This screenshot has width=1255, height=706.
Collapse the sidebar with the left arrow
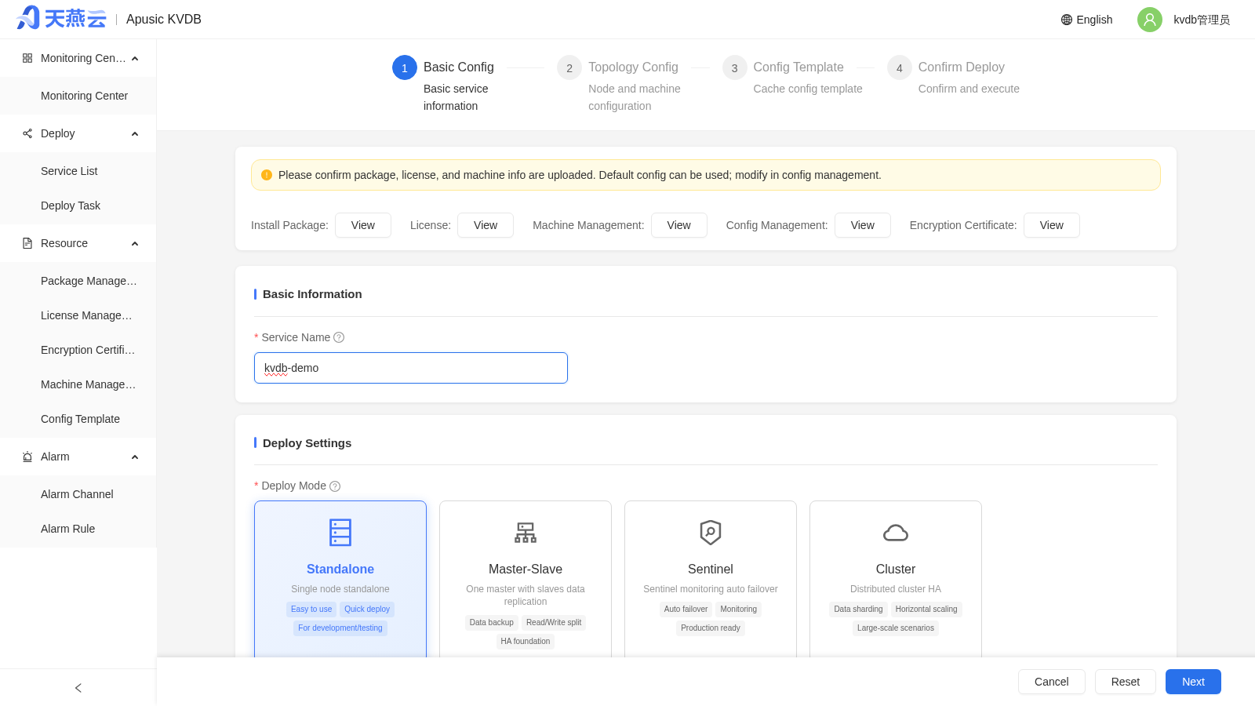click(x=78, y=688)
